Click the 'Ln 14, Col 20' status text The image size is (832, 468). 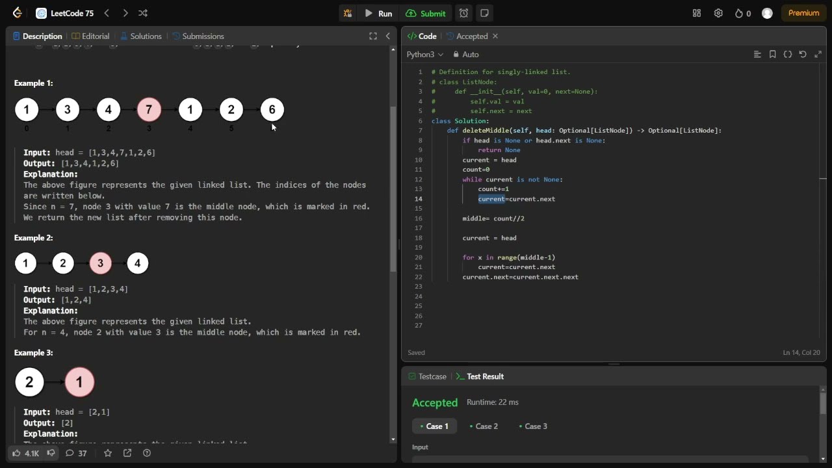(801, 353)
